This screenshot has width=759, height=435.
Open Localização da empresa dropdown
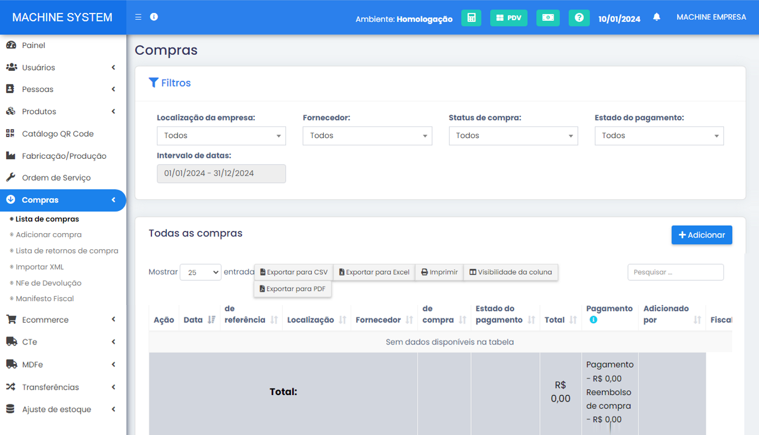pyautogui.click(x=221, y=136)
